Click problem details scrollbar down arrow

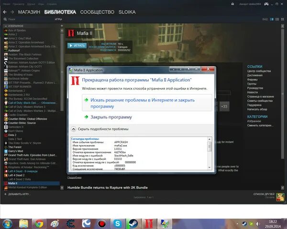click(210, 167)
